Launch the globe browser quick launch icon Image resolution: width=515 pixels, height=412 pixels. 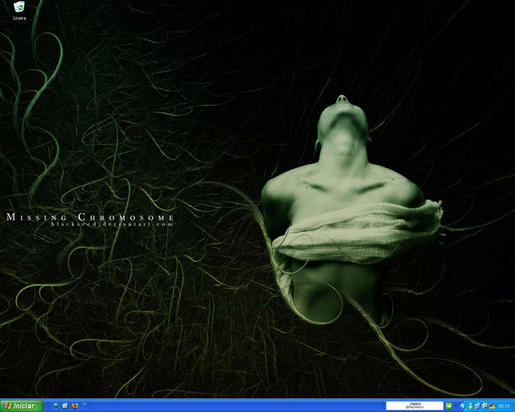point(56,406)
